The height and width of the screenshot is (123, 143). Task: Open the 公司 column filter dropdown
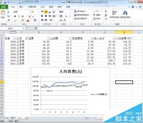click(x=26, y=38)
